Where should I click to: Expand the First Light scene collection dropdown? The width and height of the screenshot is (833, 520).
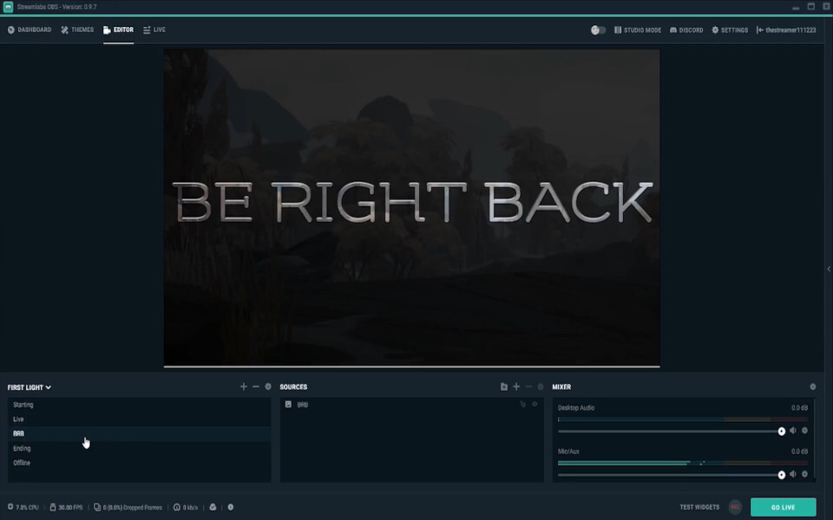pyautogui.click(x=30, y=387)
